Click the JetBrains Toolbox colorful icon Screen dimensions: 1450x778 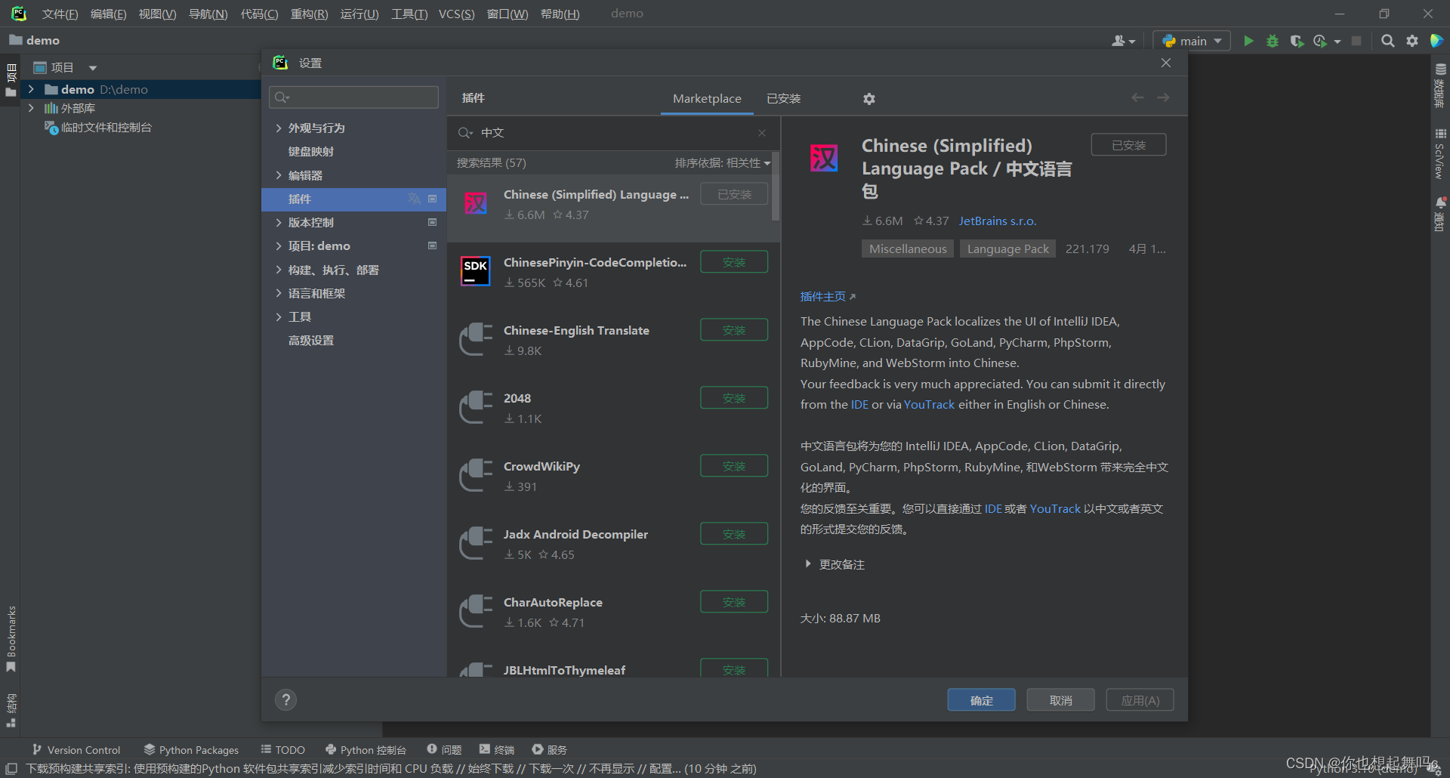tap(1436, 41)
